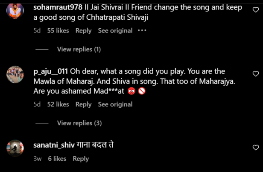263x172 pixels.
Task: Reply to sanatni_shiv's comment
Action: pos(81,158)
